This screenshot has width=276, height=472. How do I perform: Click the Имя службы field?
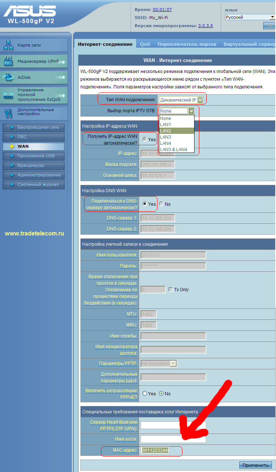(173, 336)
